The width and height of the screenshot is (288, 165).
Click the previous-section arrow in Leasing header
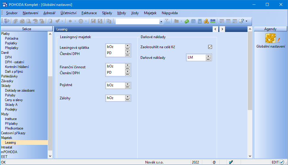[x=216, y=29]
